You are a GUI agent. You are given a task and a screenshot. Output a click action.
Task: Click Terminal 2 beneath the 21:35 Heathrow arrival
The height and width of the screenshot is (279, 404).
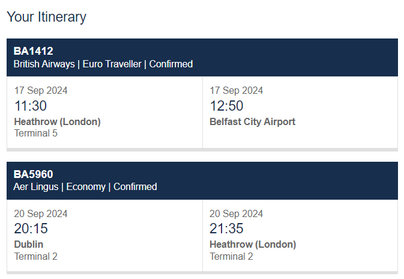click(231, 256)
